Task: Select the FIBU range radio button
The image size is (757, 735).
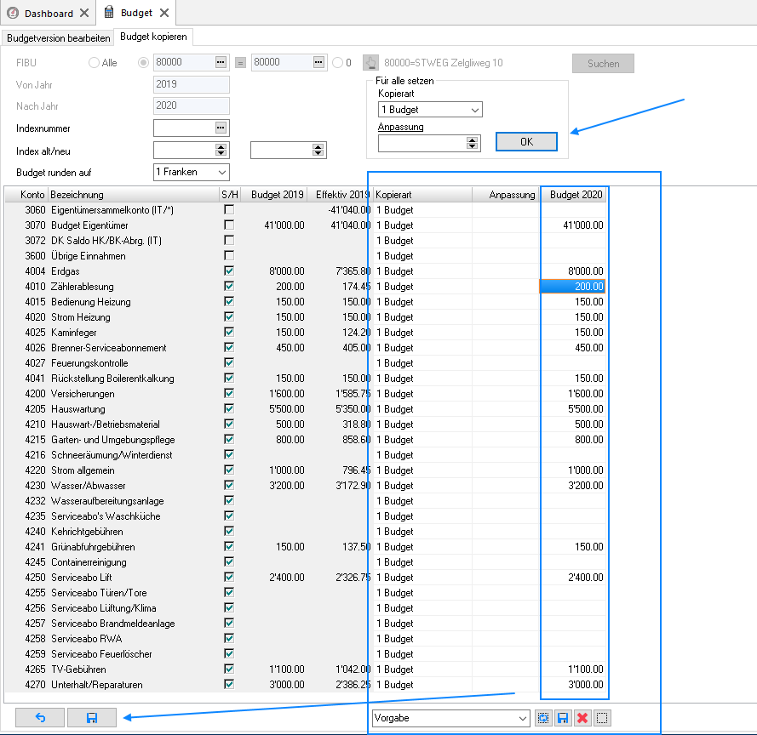Action: tap(143, 63)
